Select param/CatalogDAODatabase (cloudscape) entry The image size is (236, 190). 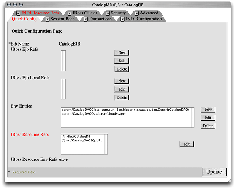pos(93,113)
